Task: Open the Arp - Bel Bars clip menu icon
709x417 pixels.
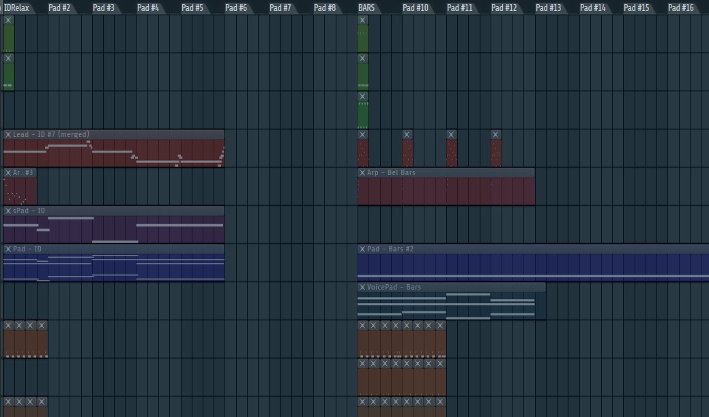Action: [x=362, y=173]
